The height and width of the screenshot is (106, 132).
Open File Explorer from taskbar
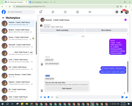tap(27, 104)
